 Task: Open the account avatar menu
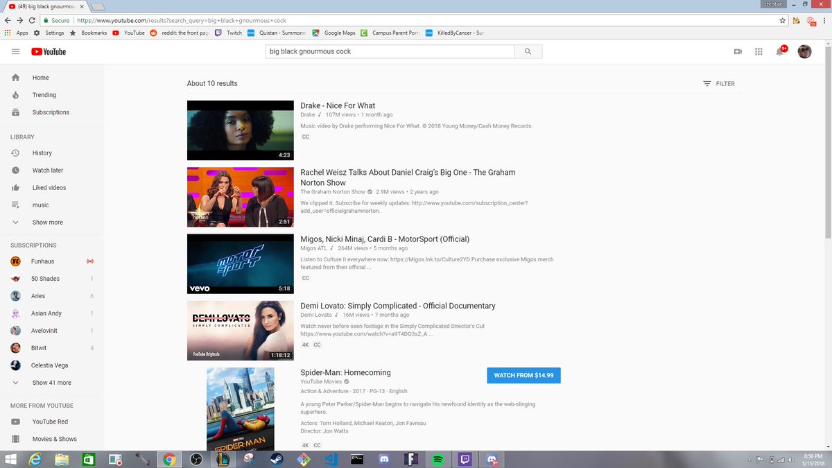point(804,51)
